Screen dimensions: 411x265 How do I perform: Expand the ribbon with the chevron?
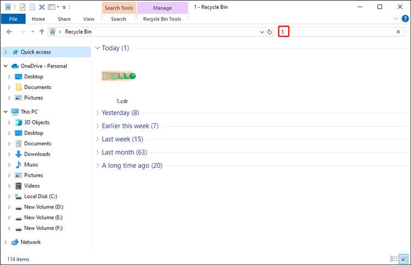click(396, 19)
